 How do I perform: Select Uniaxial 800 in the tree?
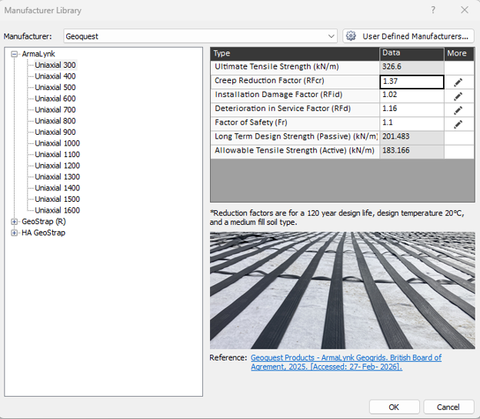[55, 121]
